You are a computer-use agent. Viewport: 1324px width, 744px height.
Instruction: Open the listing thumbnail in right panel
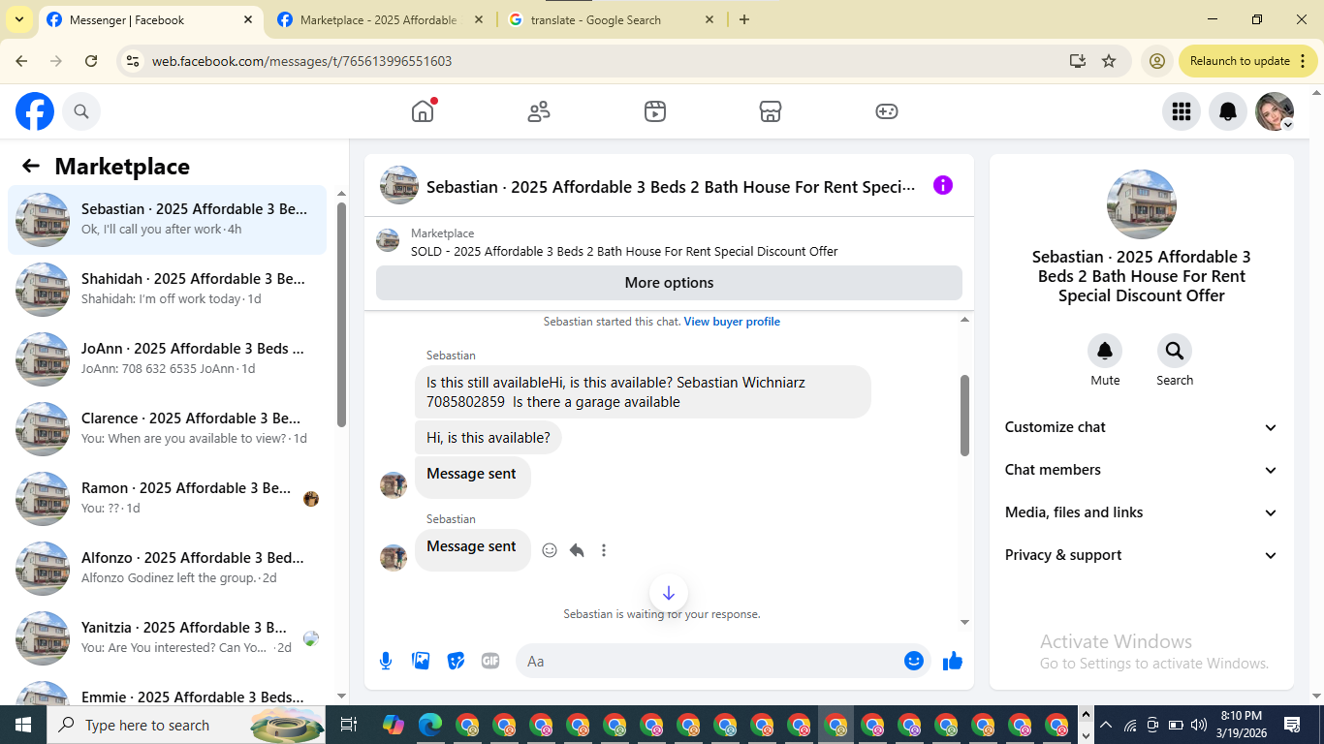1142,204
